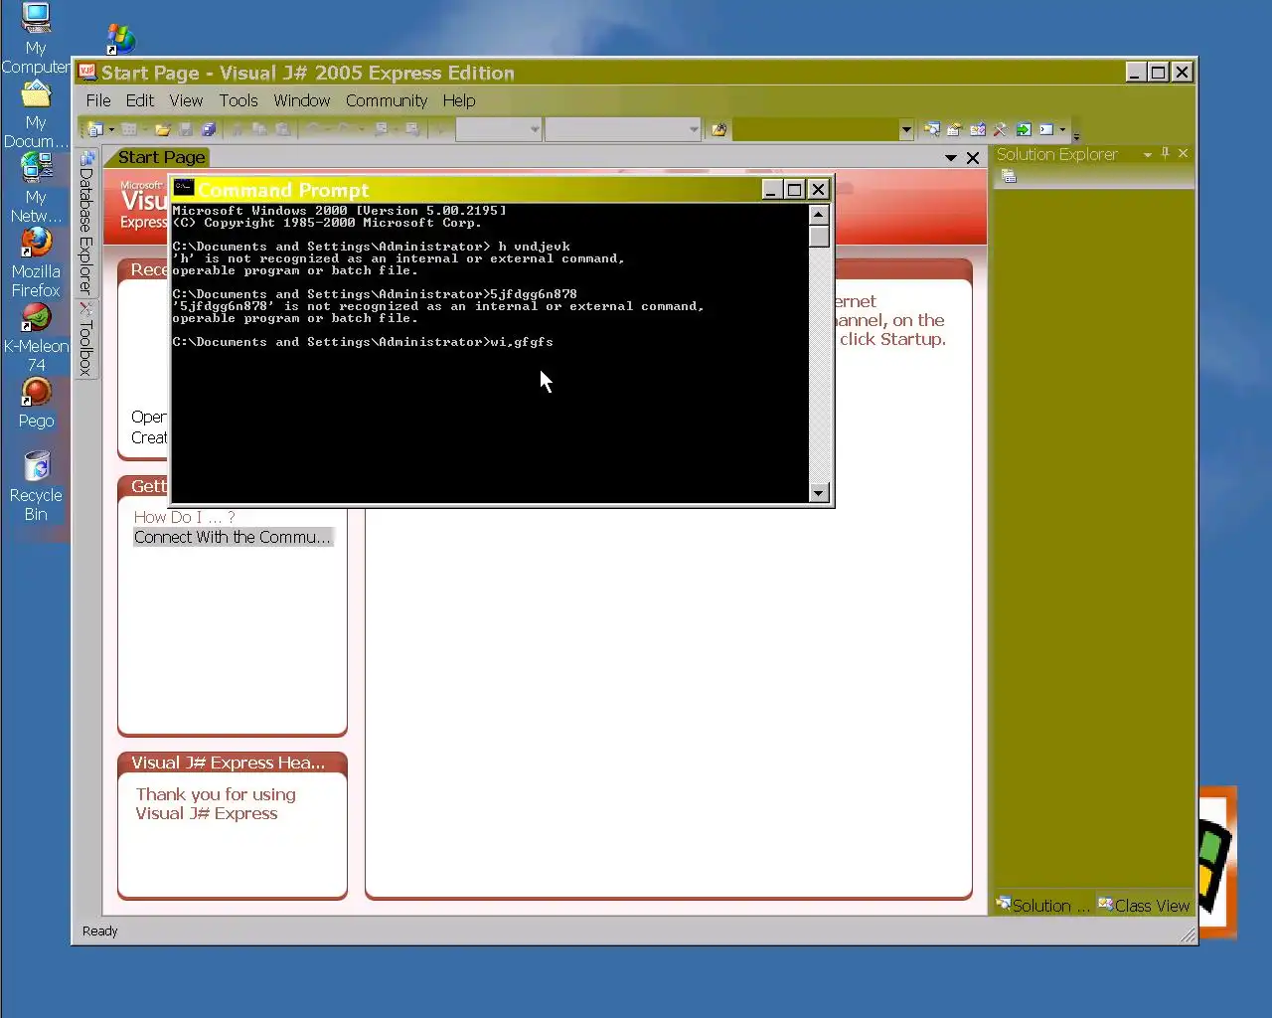This screenshot has height=1018, width=1272.
Task: Open the Tools menu
Action: pos(238,100)
